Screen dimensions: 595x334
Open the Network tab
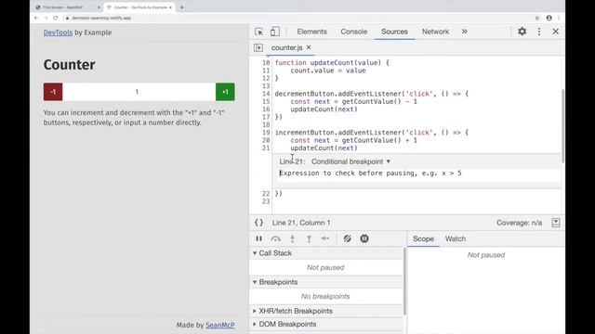[x=435, y=32]
